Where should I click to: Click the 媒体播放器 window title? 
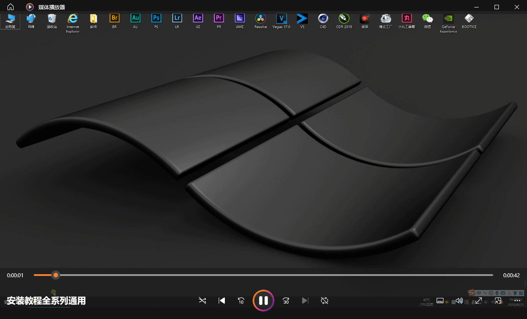tap(51, 7)
